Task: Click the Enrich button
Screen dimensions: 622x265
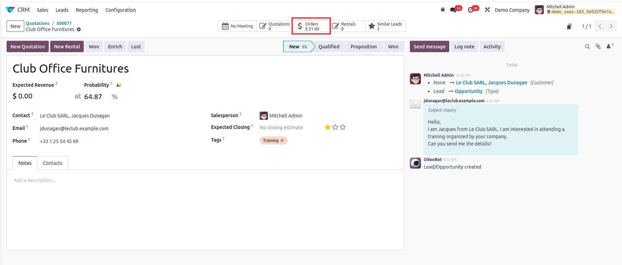Action: (115, 47)
